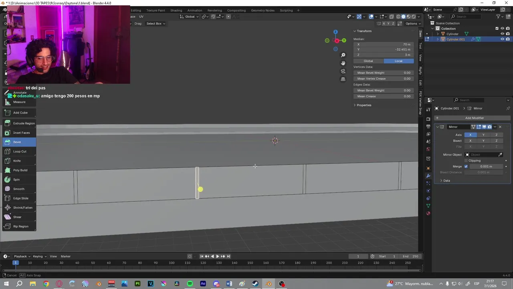Viewport: 513px width, 289px height.
Task: Select the Spin tool
Action: tap(19, 179)
